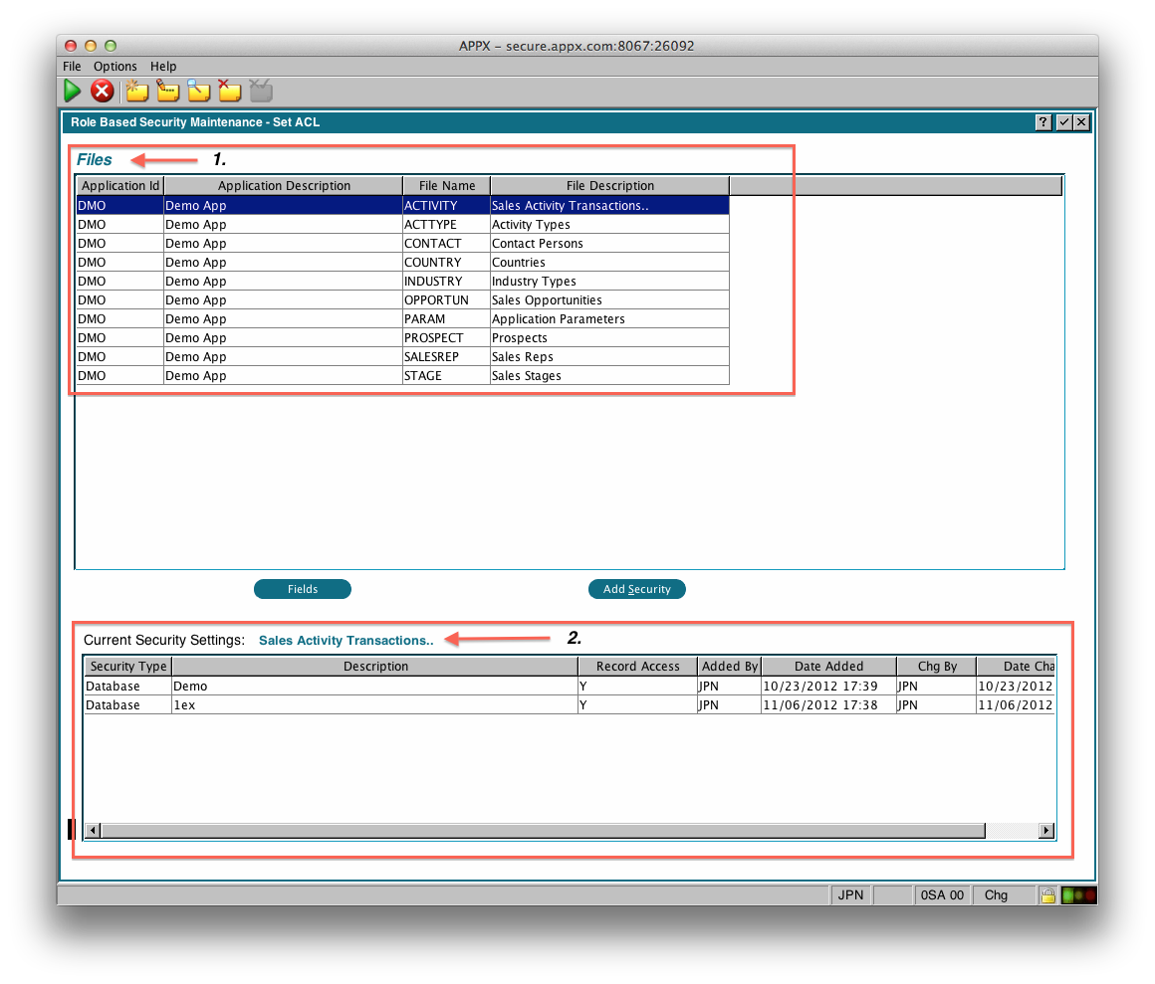
Task: Open the File menu
Action: 72,67
